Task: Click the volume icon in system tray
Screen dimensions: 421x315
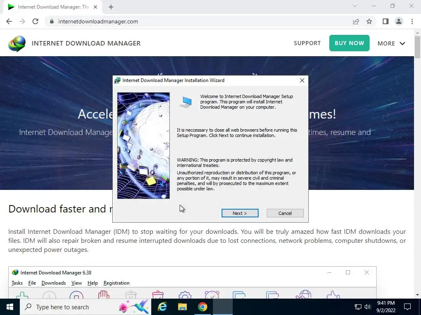Action: pyautogui.click(x=368, y=307)
